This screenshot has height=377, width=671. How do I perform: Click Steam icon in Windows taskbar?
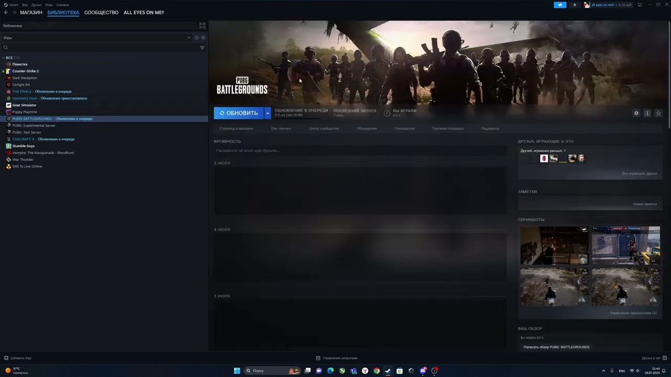point(388,371)
